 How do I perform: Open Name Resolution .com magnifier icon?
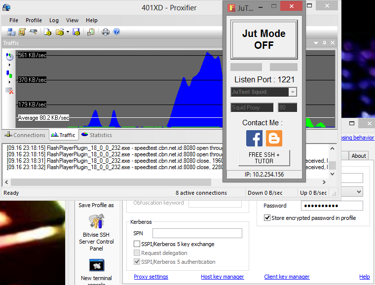(x=33, y=32)
